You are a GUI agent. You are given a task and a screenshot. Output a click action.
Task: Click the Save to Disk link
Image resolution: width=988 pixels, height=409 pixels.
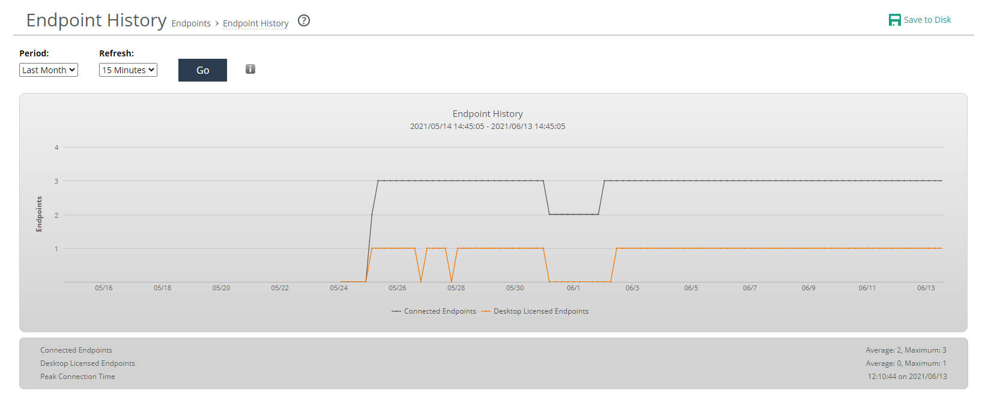pos(927,20)
